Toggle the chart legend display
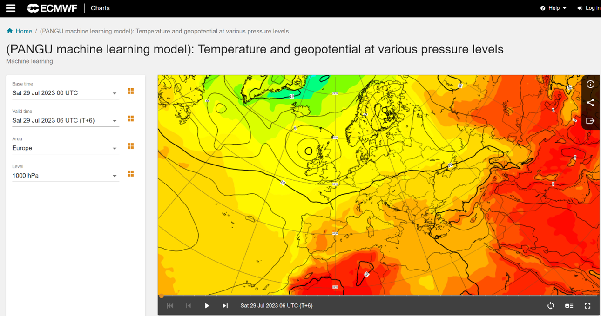This screenshot has width=601, height=316. click(569, 305)
